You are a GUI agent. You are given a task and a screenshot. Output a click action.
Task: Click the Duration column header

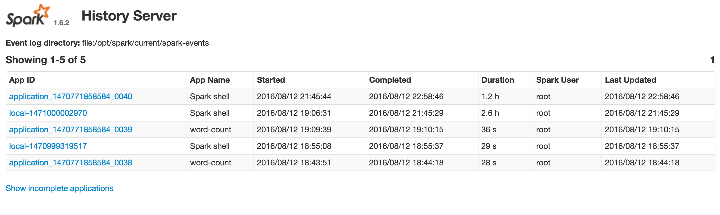pyautogui.click(x=498, y=80)
